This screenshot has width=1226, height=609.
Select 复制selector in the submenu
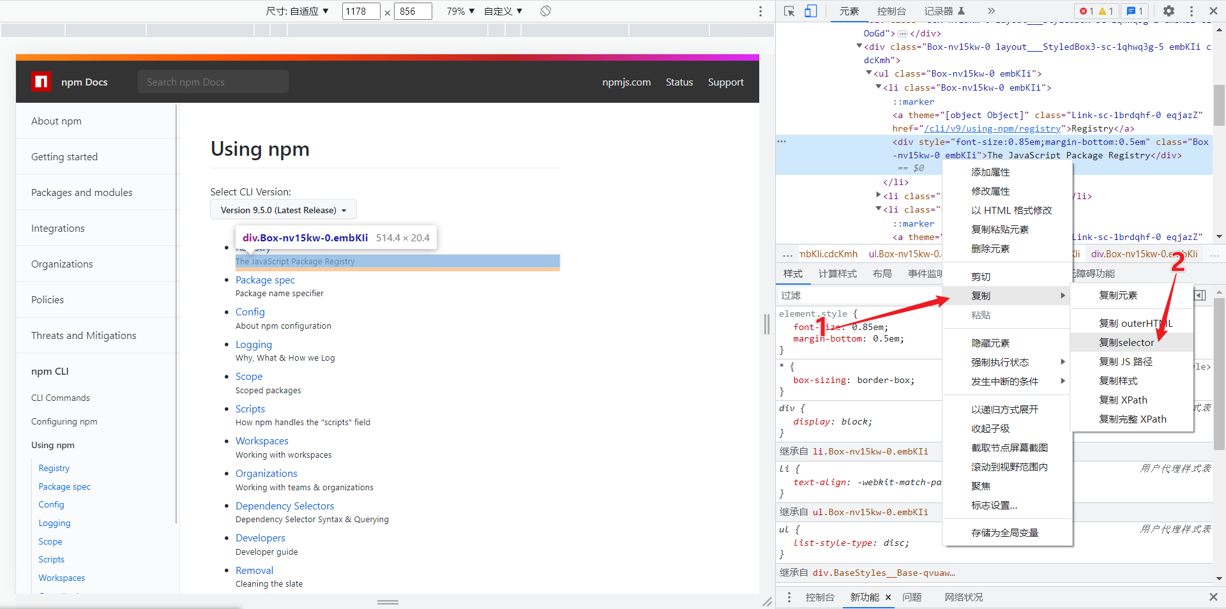coord(1131,343)
